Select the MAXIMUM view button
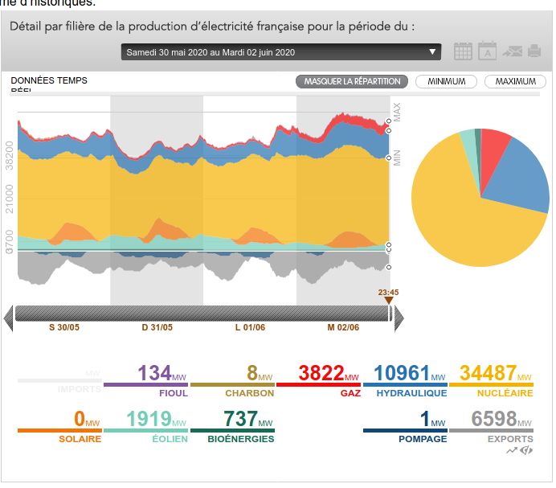Screen dimensions: 556x488 [515, 81]
